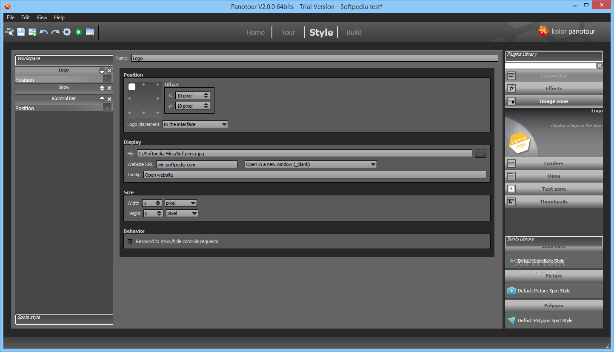
Task: Click the Effects fx icon
Action: [511, 89]
